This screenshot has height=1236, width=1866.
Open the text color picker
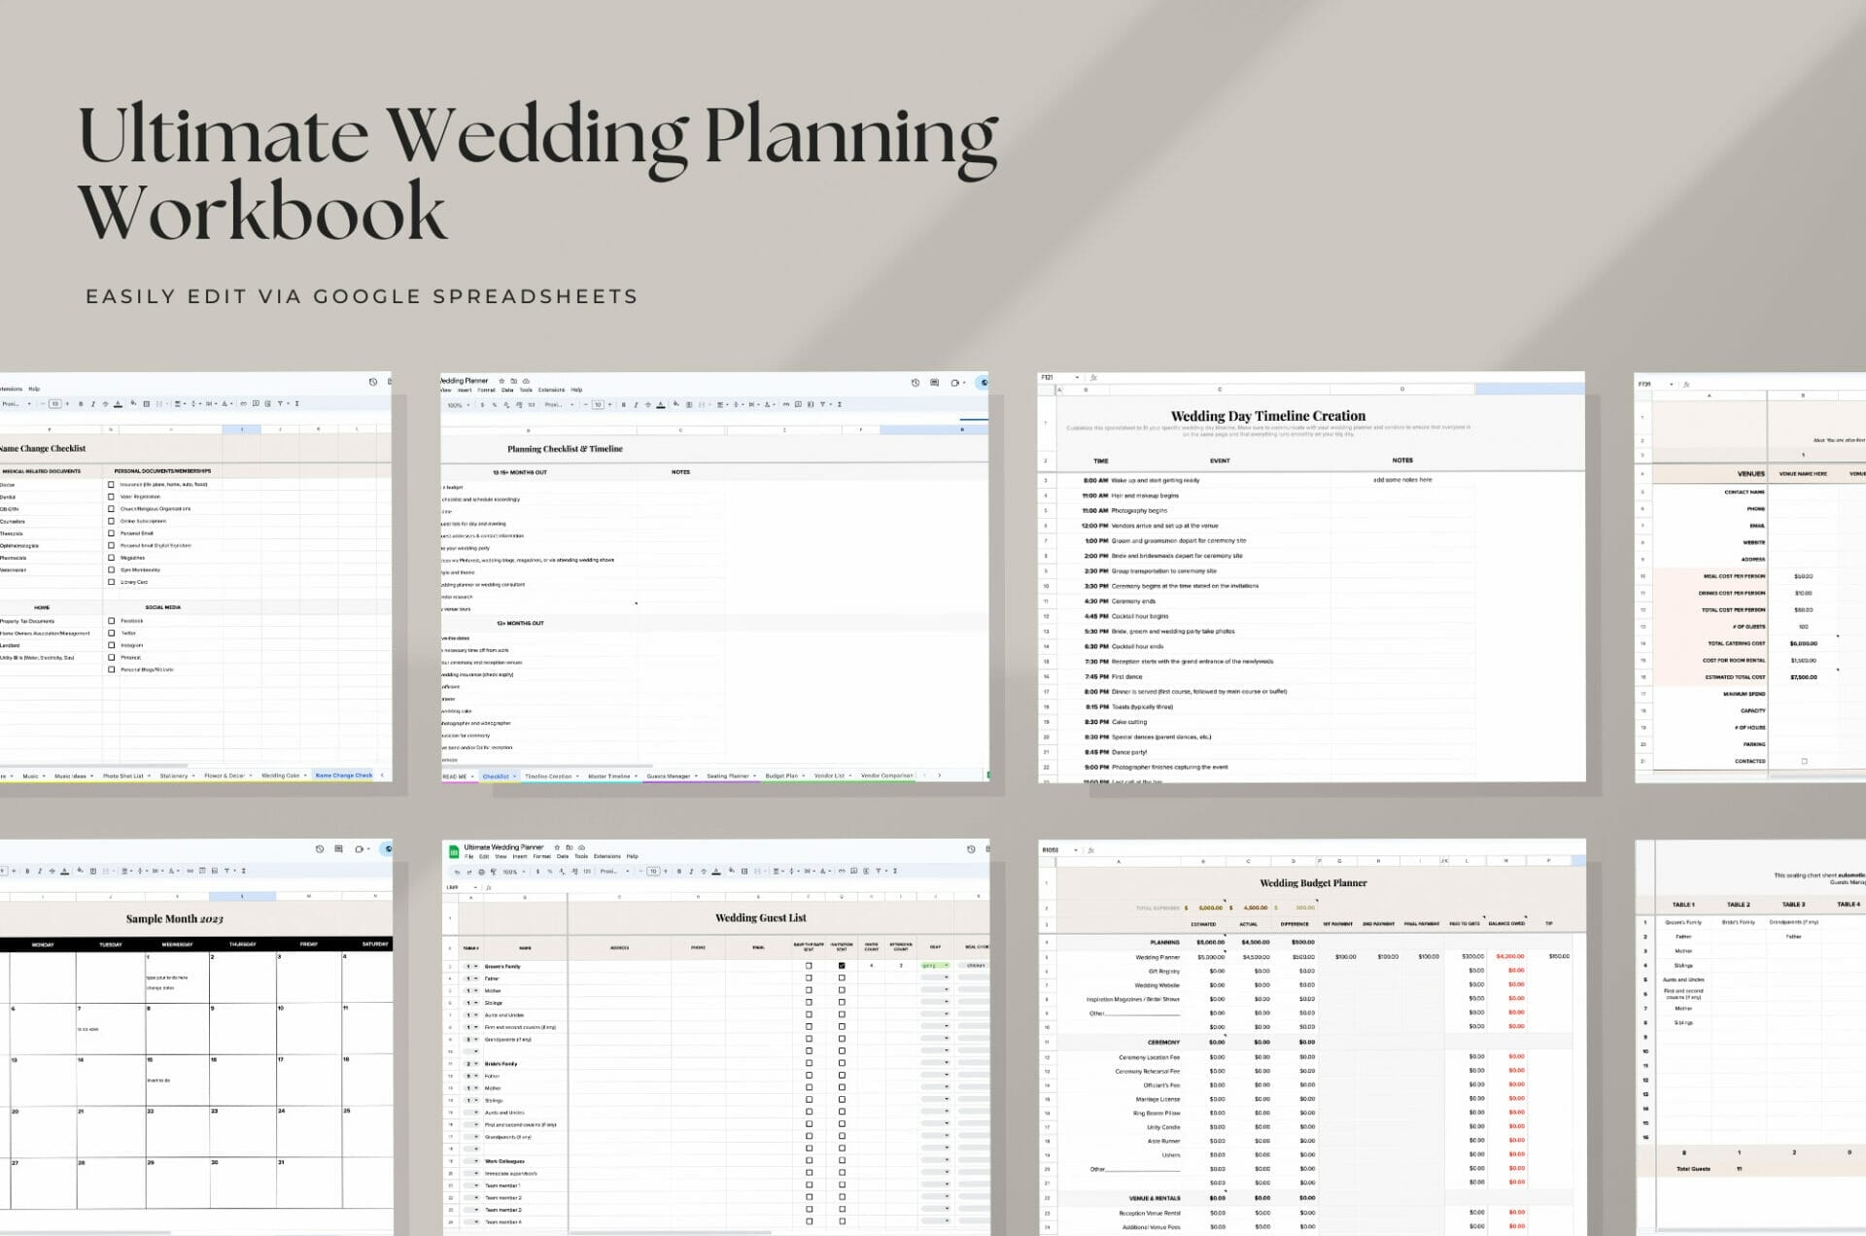coord(716,872)
